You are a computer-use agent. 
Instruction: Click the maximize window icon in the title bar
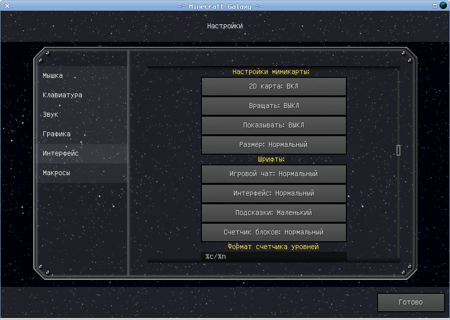click(x=435, y=6)
